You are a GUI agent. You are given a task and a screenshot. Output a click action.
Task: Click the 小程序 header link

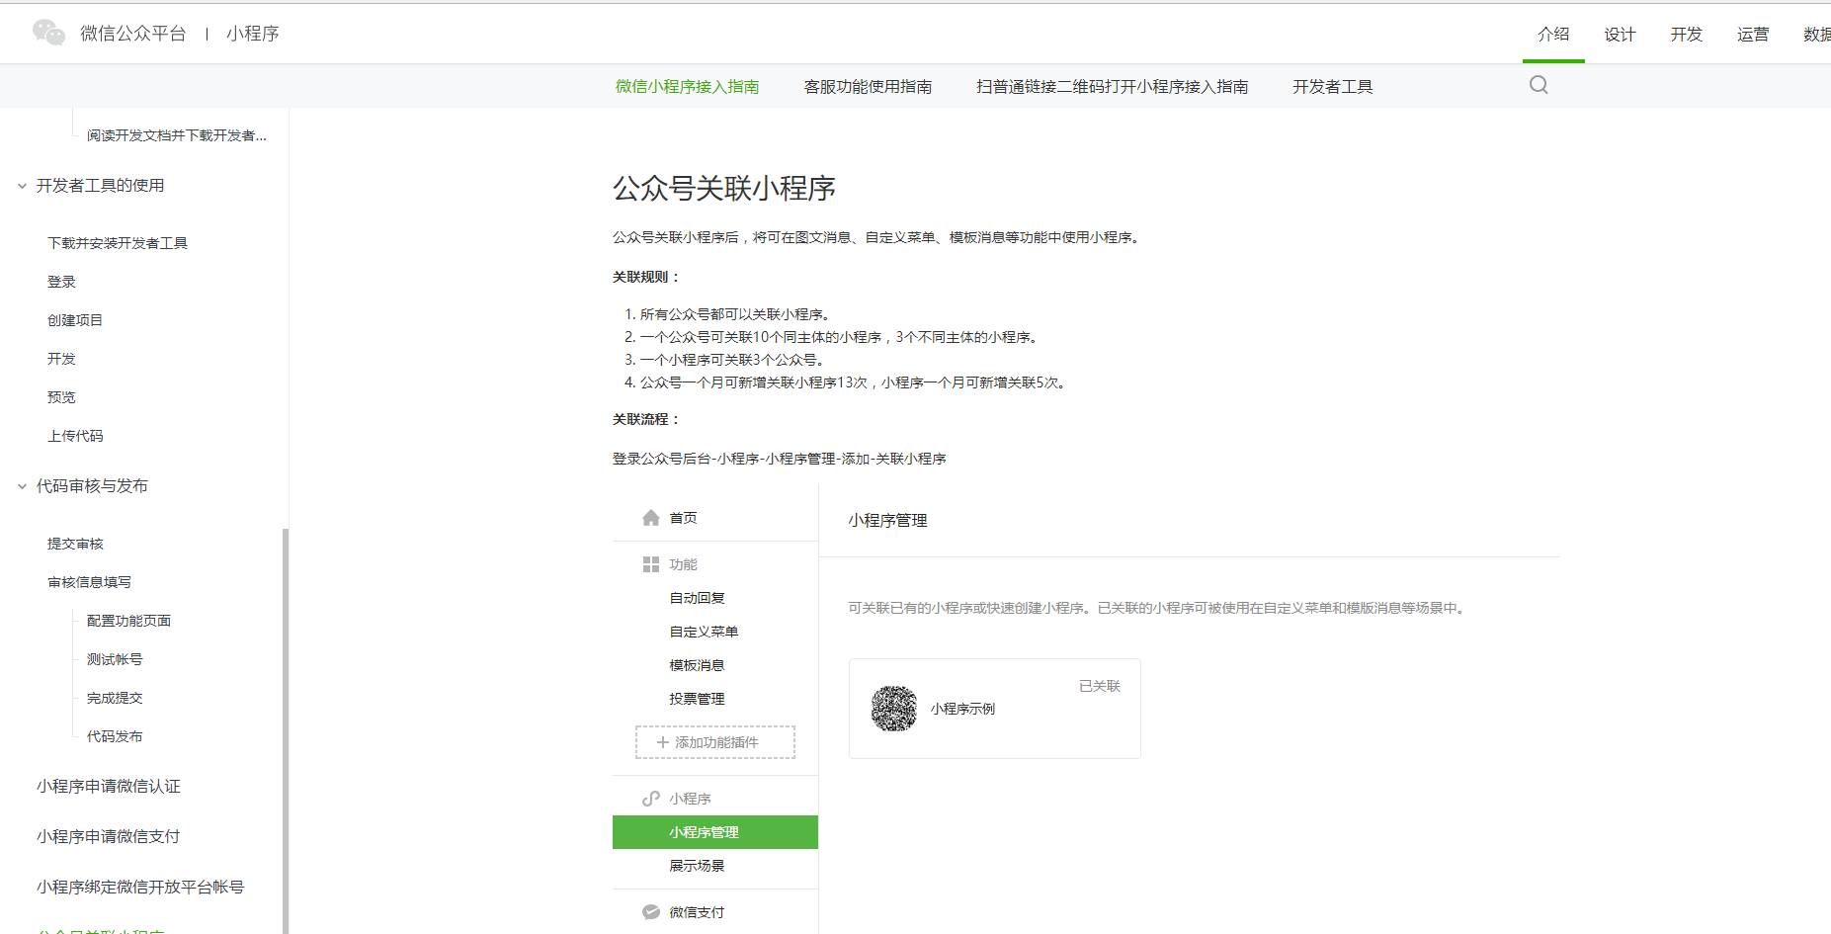coord(253,34)
